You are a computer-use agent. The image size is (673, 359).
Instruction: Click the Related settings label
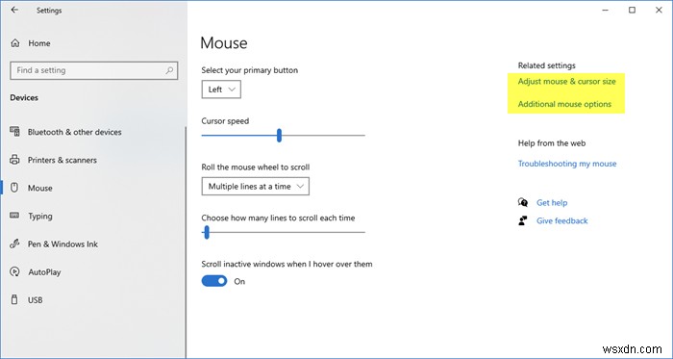point(546,65)
